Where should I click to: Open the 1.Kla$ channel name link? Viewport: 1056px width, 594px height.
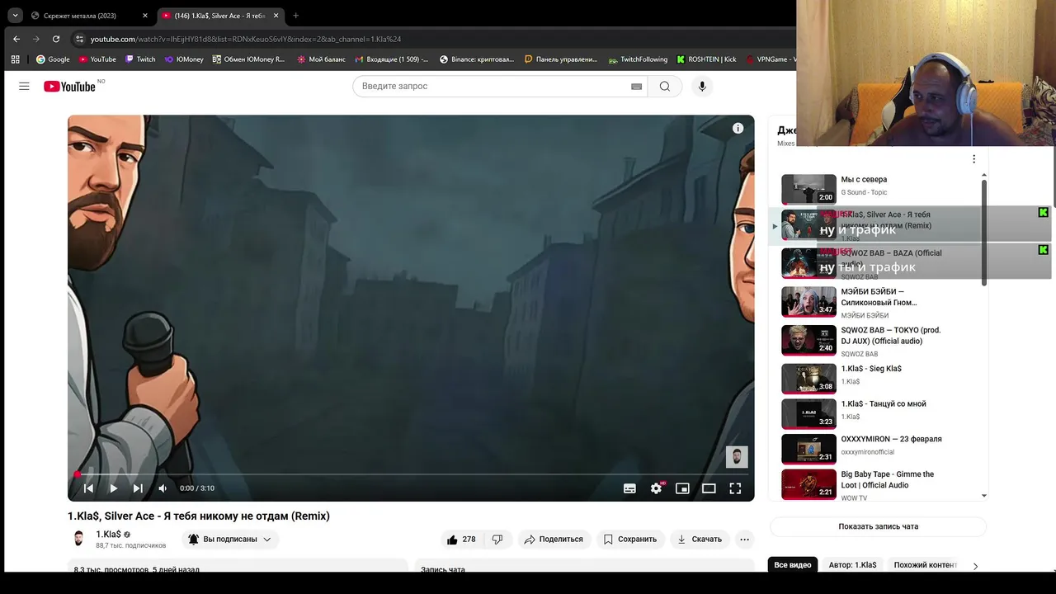tap(108, 534)
